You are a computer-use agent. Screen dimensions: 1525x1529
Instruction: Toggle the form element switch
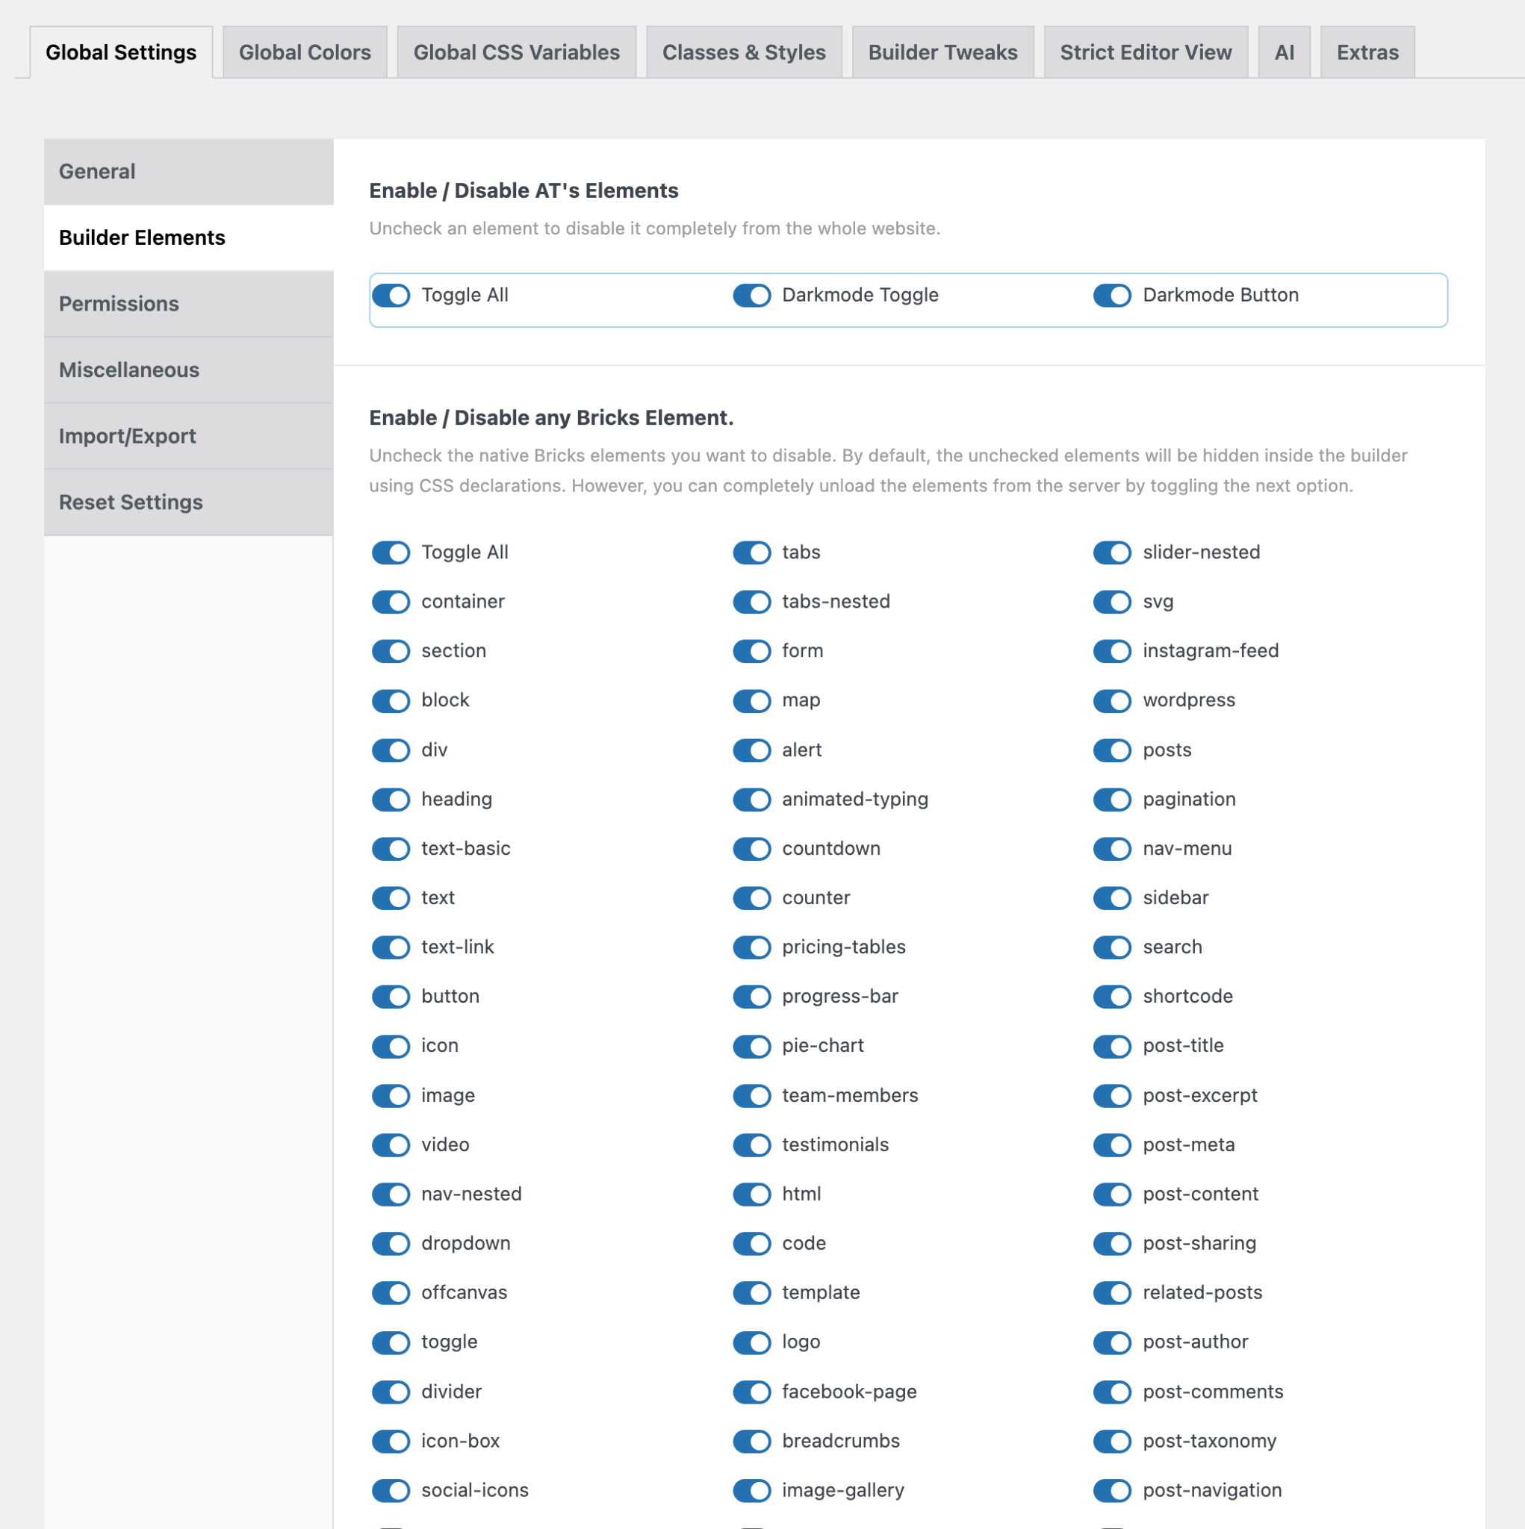(751, 650)
